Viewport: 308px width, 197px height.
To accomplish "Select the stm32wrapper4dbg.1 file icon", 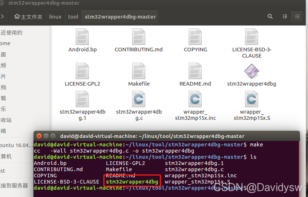I will pos(82,99).
